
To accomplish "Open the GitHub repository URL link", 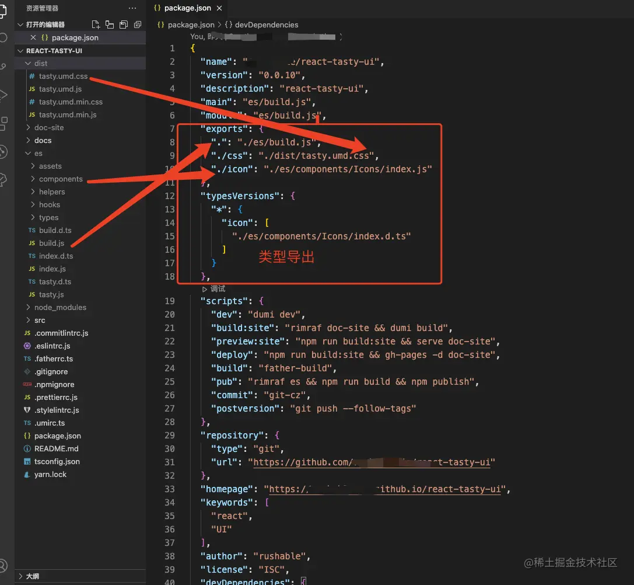I will click(x=371, y=462).
